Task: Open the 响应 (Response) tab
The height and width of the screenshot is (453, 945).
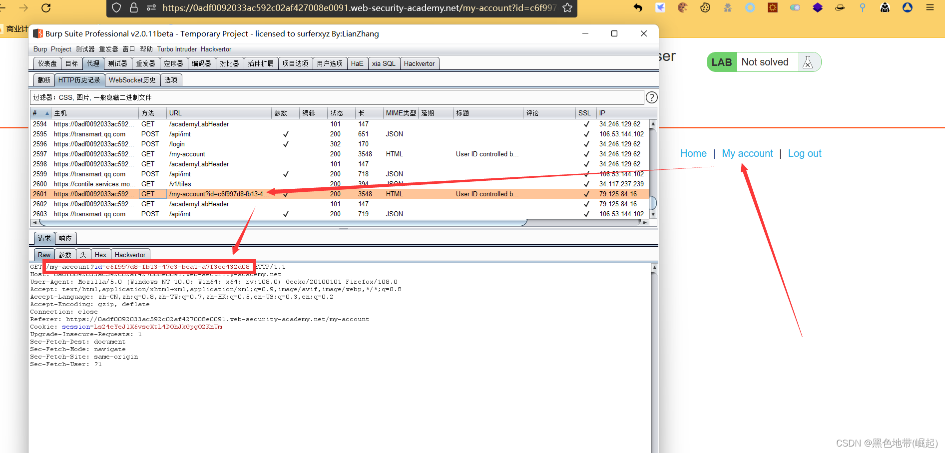Action: (65, 239)
